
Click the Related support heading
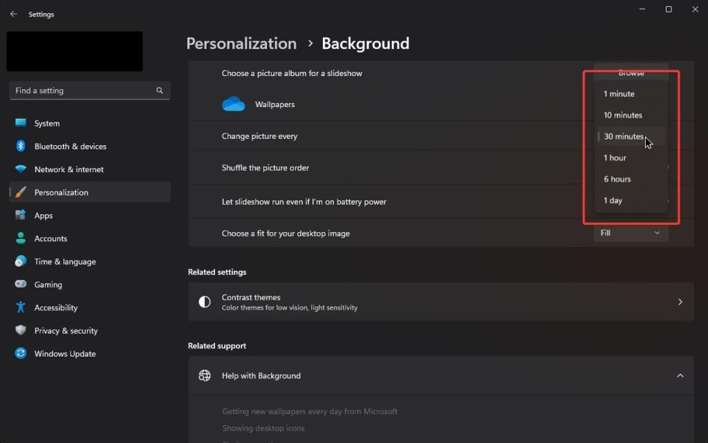coord(217,346)
